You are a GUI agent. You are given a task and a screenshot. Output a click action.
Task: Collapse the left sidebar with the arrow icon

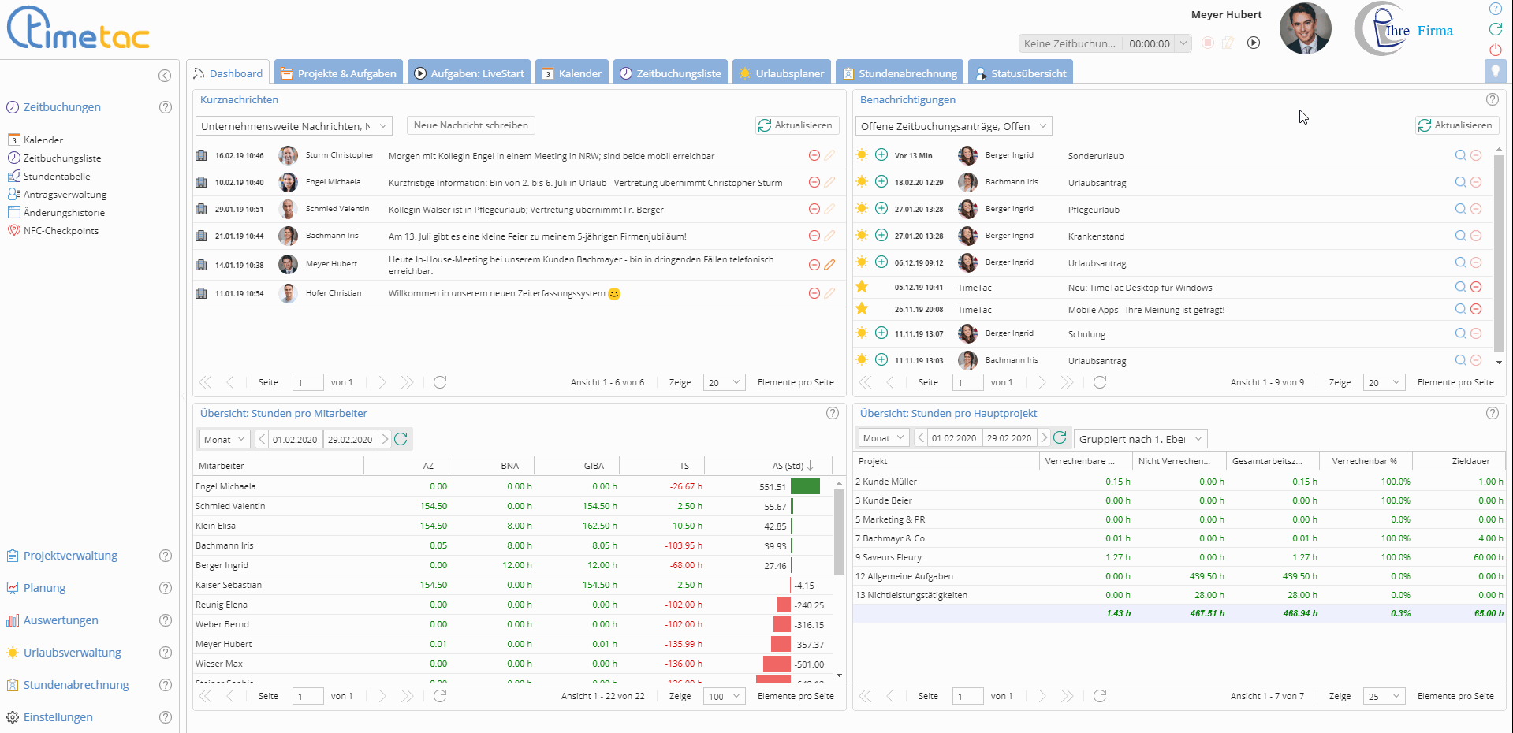tap(165, 76)
